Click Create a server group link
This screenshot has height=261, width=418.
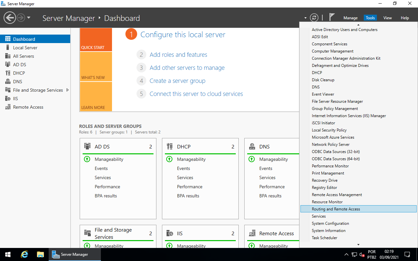[177, 81]
